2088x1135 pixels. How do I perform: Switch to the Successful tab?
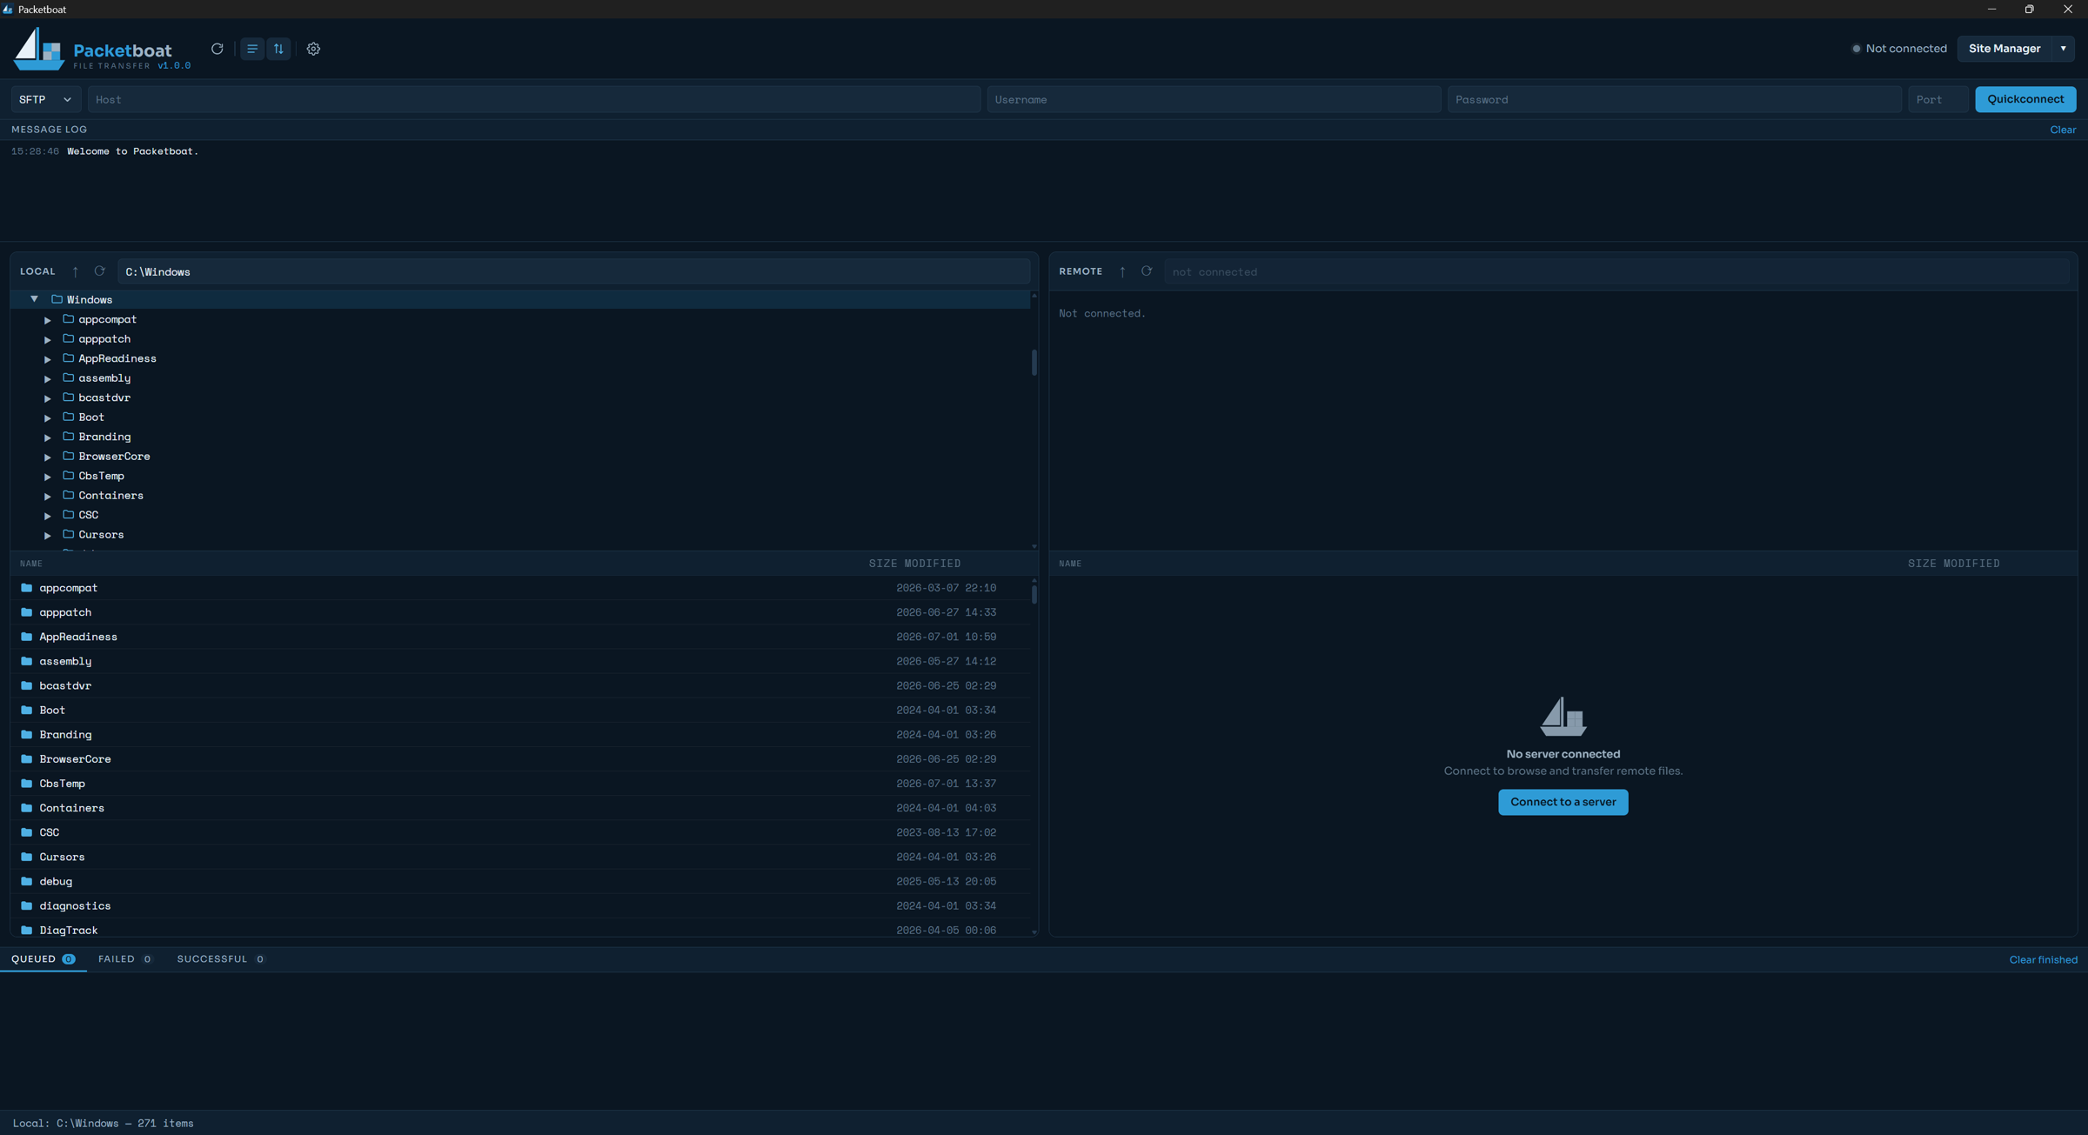[x=220, y=959]
